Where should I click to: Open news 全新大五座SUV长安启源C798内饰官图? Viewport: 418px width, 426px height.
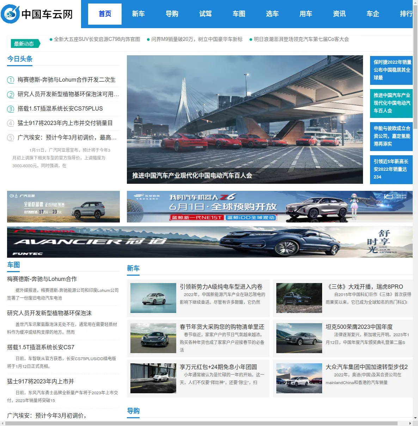click(x=97, y=39)
